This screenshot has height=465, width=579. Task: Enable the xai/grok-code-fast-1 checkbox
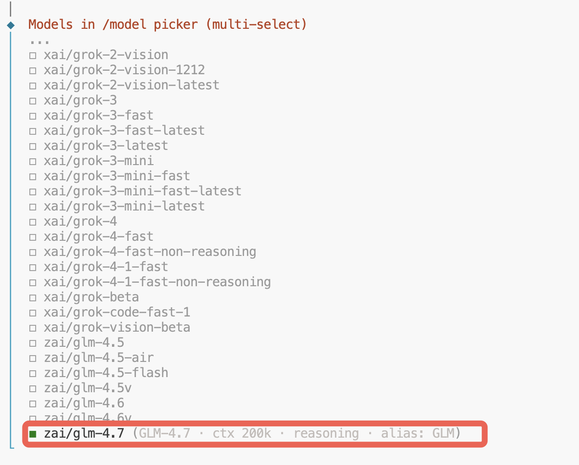(x=33, y=313)
